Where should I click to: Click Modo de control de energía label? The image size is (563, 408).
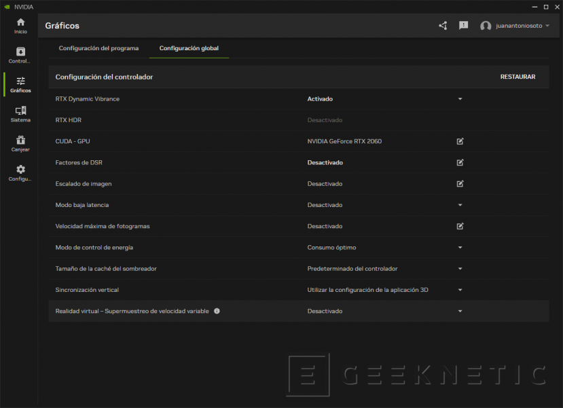pyautogui.click(x=94, y=248)
